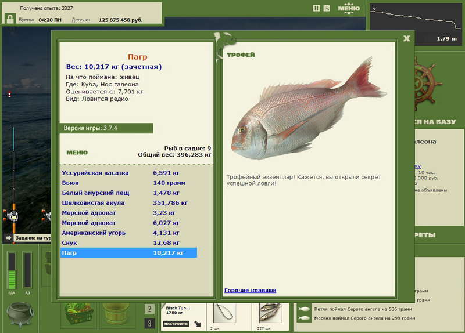The image size is (465, 333).
Task: Click the НАСТРОИТЬ tackle button
Action: [176, 324]
